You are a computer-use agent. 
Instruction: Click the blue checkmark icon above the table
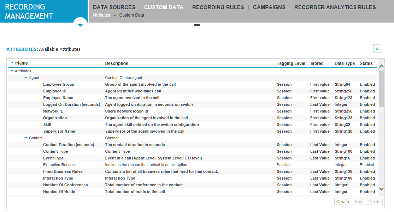pos(377,48)
